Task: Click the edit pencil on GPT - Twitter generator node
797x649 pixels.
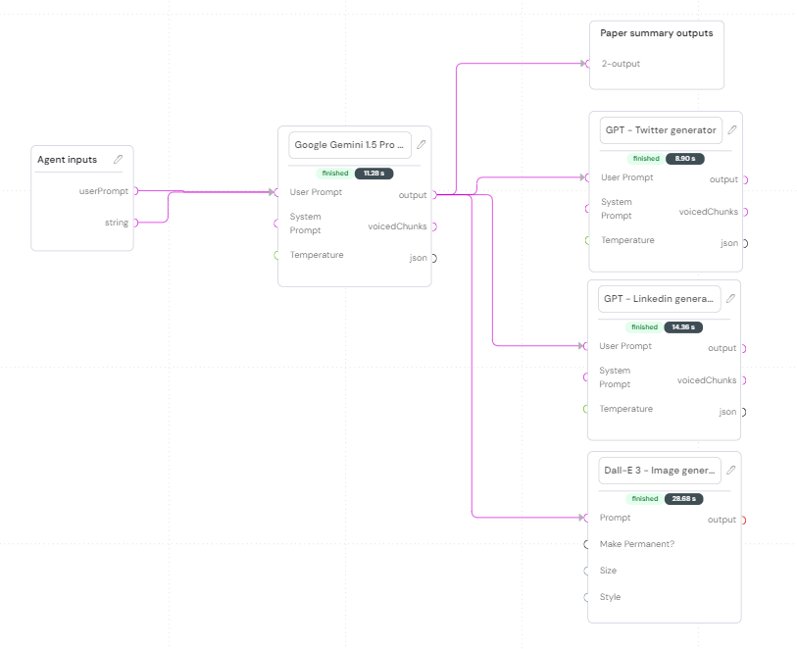Action: point(732,129)
